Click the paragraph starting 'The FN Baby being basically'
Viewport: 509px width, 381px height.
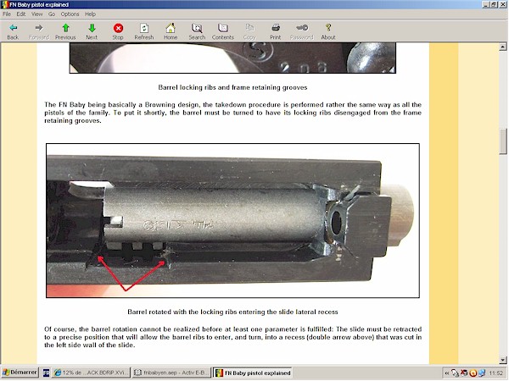point(232,113)
